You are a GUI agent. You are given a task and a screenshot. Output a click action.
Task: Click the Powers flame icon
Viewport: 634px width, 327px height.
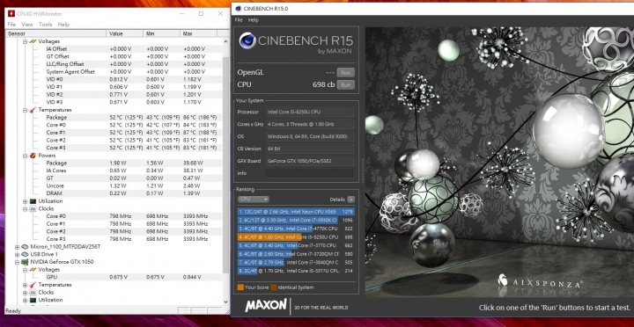(x=33, y=156)
